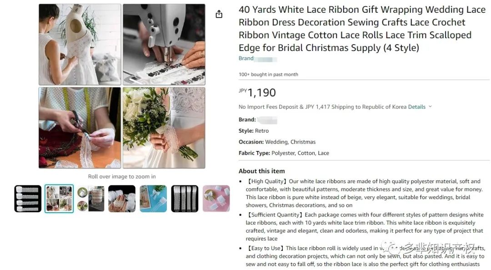Select the highlighted collage thumbnail
This screenshot has width=491, height=270.
59,199
